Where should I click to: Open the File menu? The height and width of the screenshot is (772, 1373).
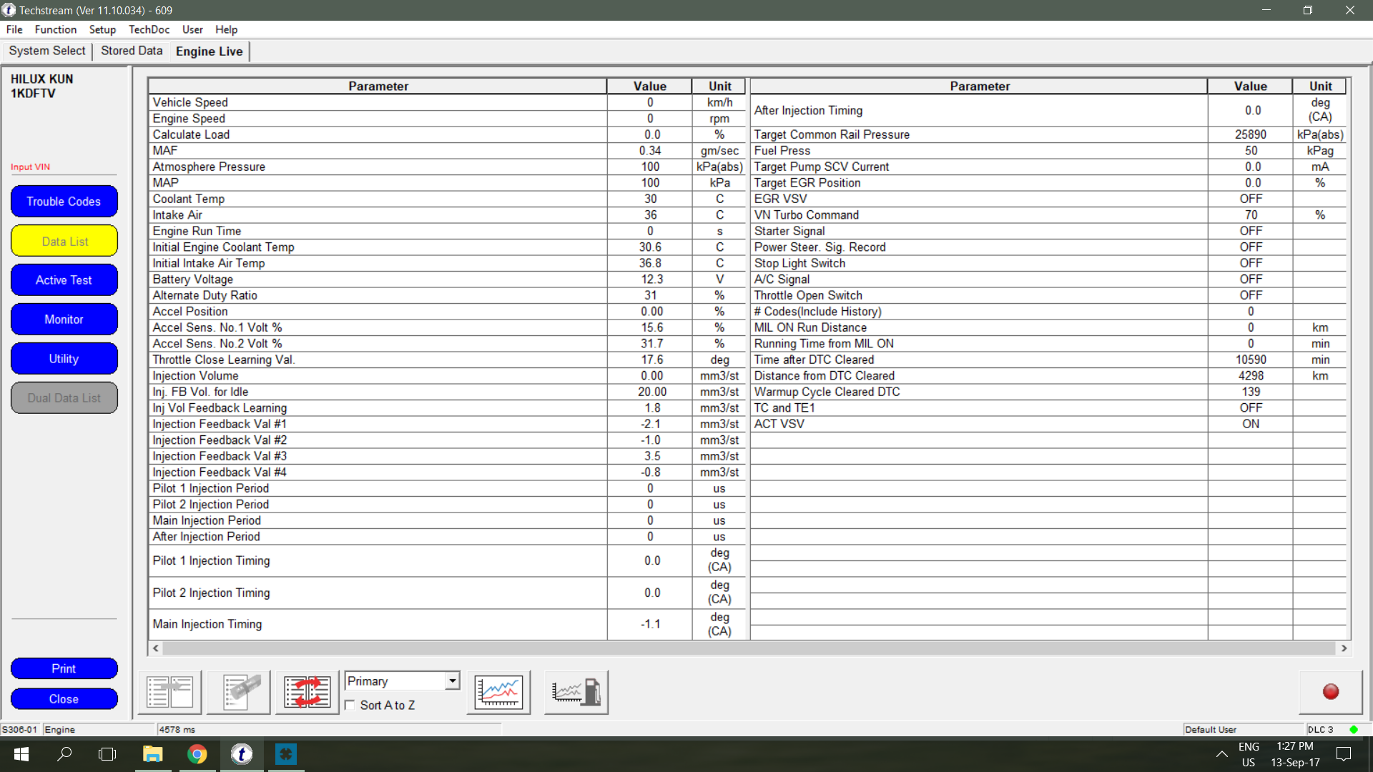tap(14, 29)
